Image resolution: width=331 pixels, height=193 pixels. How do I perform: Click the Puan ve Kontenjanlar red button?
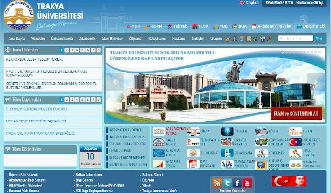pyautogui.click(x=296, y=113)
